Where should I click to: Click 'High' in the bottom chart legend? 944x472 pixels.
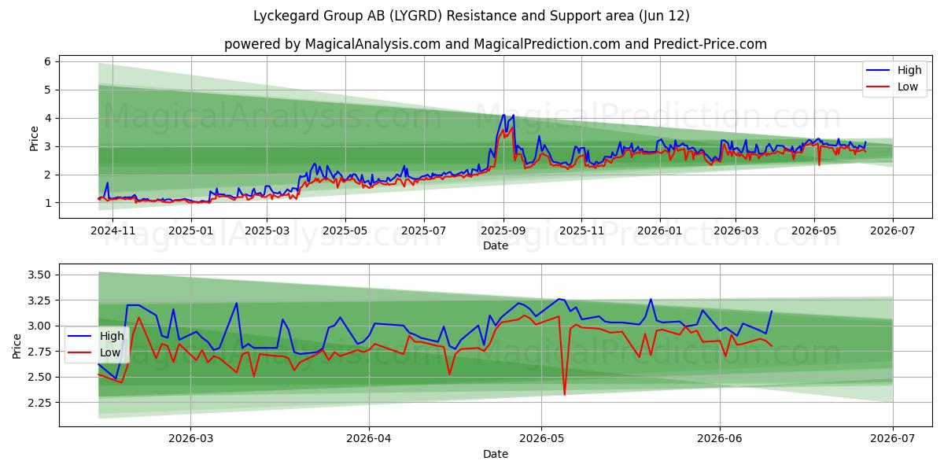pos(112,336)
